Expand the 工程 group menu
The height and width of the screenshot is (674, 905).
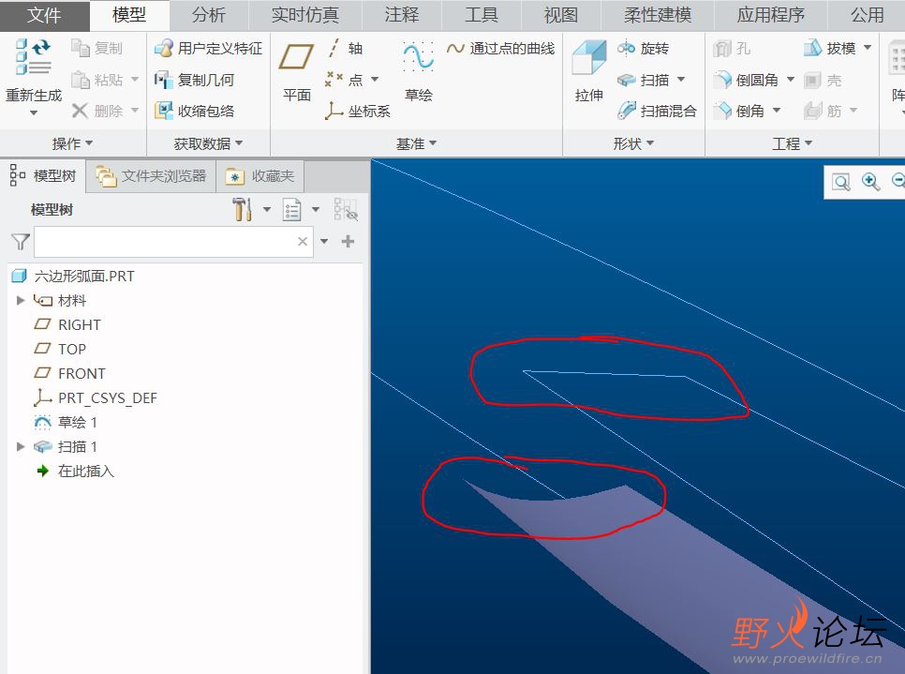click(x=793, y=143)
